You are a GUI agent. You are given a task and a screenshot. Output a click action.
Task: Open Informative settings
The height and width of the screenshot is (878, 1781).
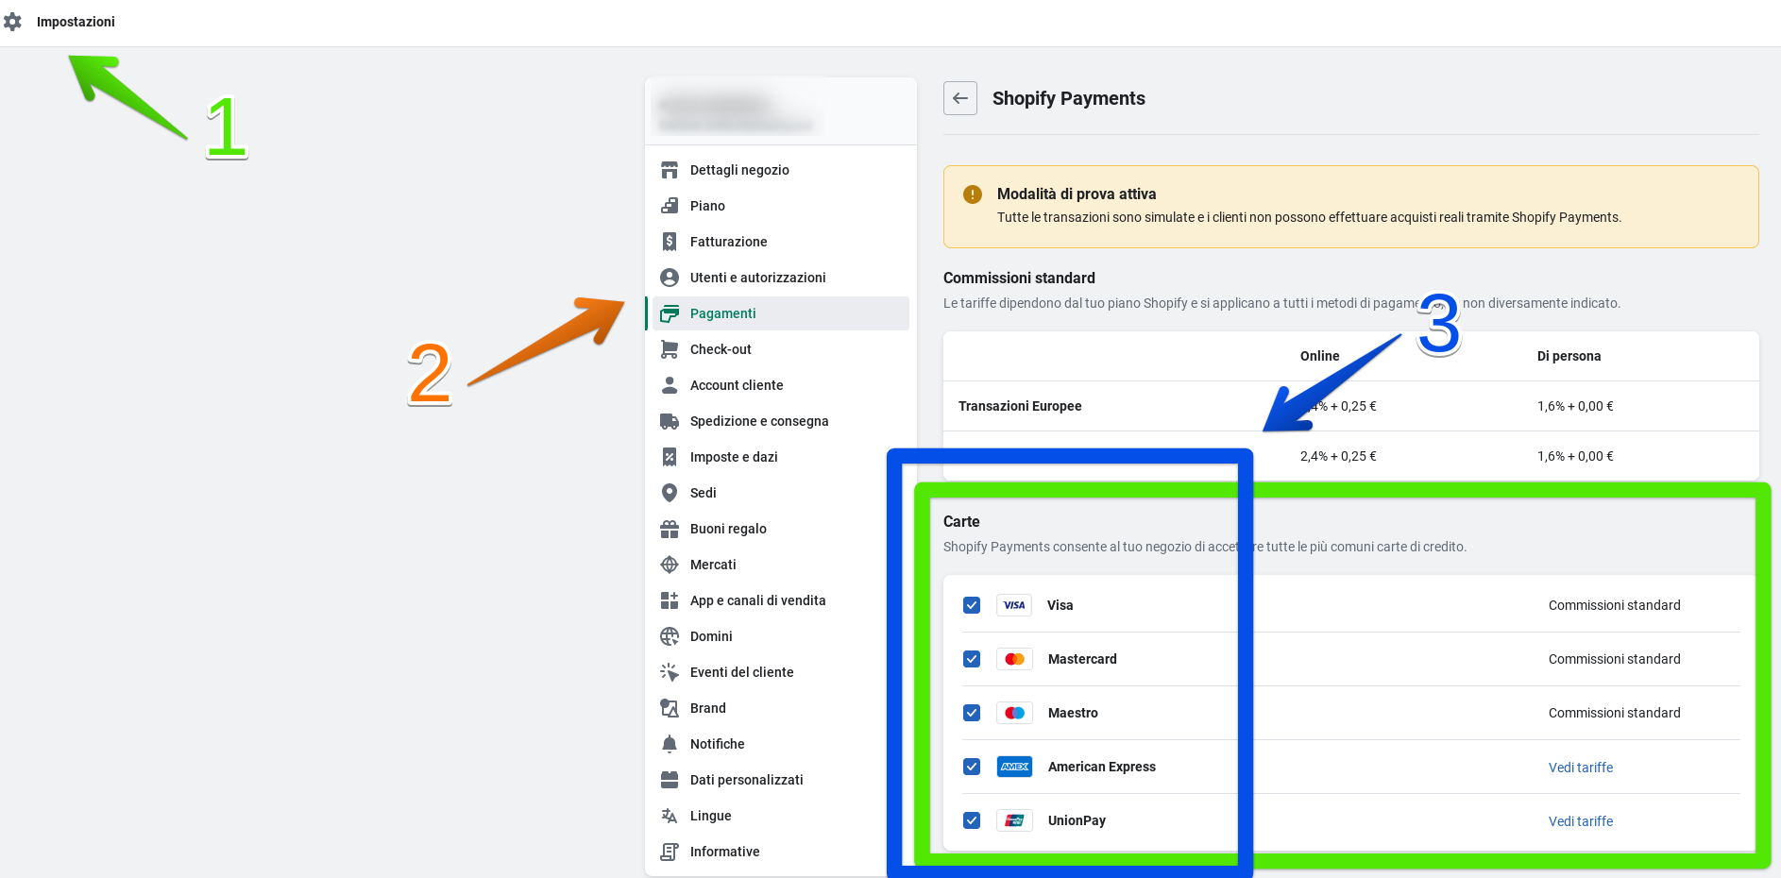(780, 852)
